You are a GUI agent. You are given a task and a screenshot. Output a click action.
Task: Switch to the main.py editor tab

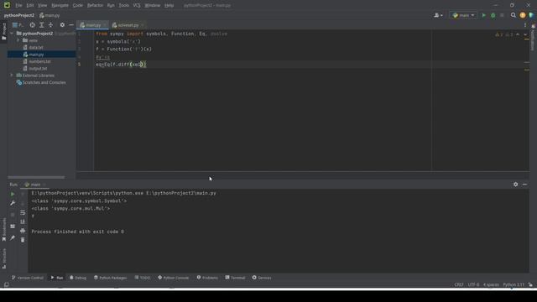(x=93, y=25)
